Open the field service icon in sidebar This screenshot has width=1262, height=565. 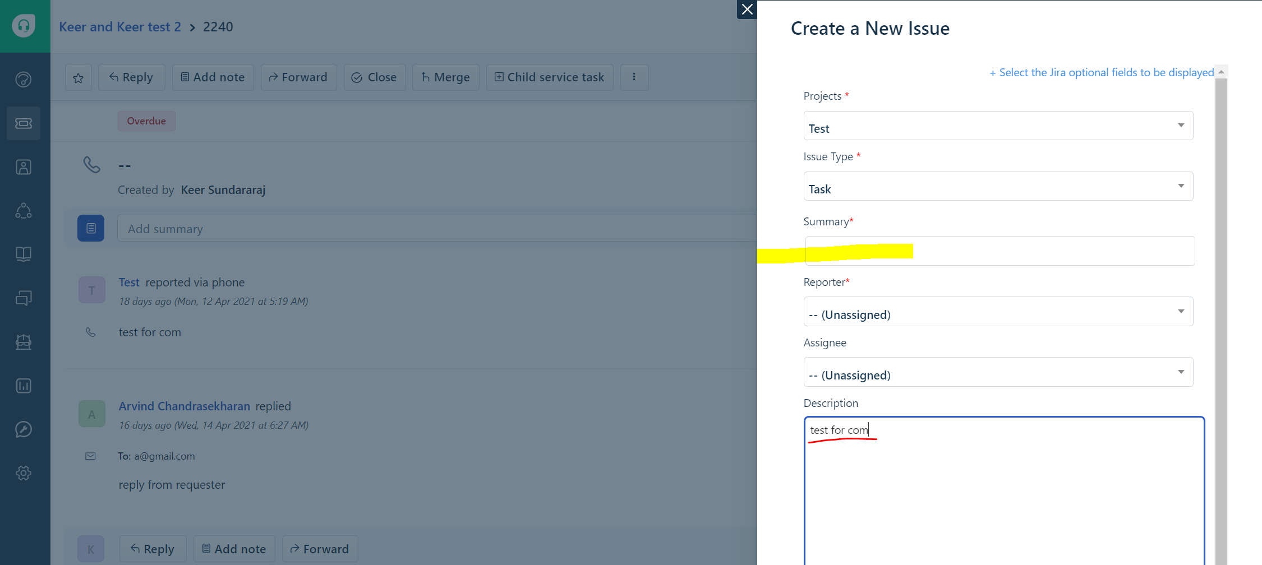[24, 342]
